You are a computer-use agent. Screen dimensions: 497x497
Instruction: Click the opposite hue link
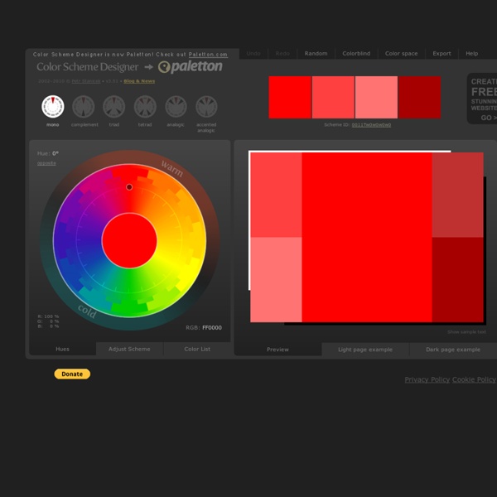pos(46,163)
